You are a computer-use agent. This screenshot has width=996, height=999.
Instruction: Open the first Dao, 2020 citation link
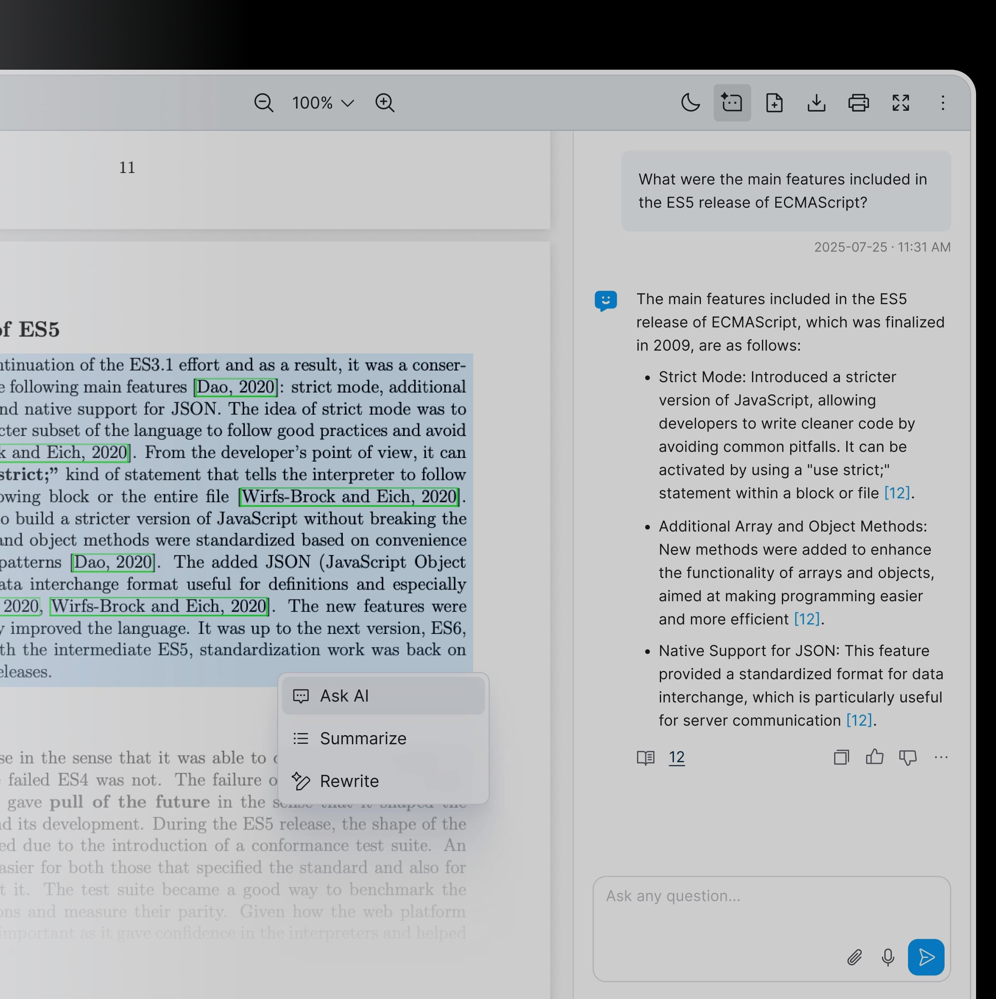click(x=236, y=387)
